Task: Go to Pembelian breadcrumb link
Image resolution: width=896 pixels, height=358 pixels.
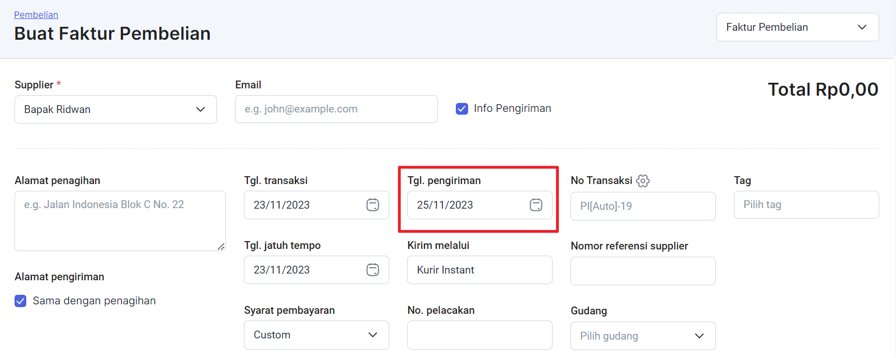Action: [36, 15]
